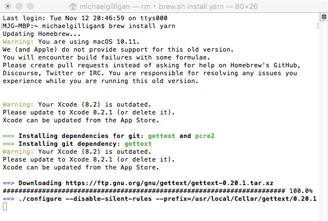Screen dimensions: 328x221
Task: Zoom the Terminal window with title bar button
Action: 30,6
